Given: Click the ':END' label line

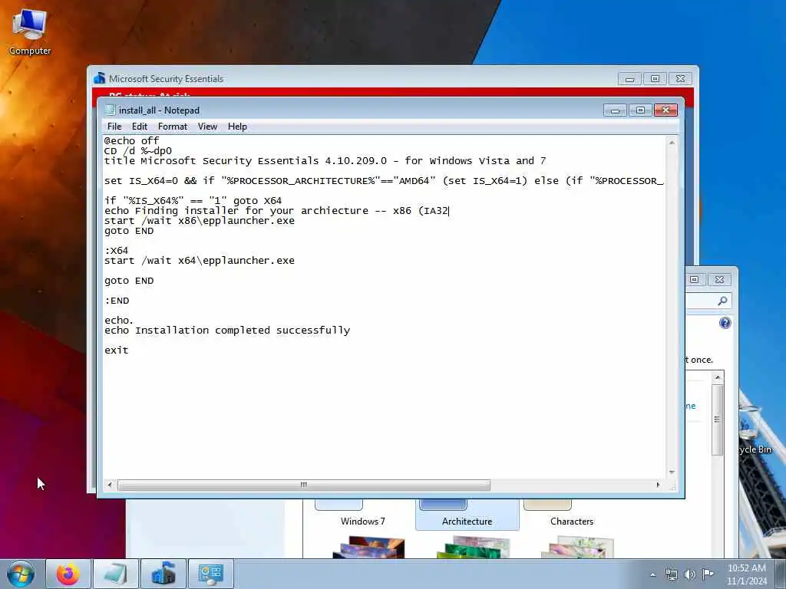Looking at the screenshot, I should pos(117,301).
